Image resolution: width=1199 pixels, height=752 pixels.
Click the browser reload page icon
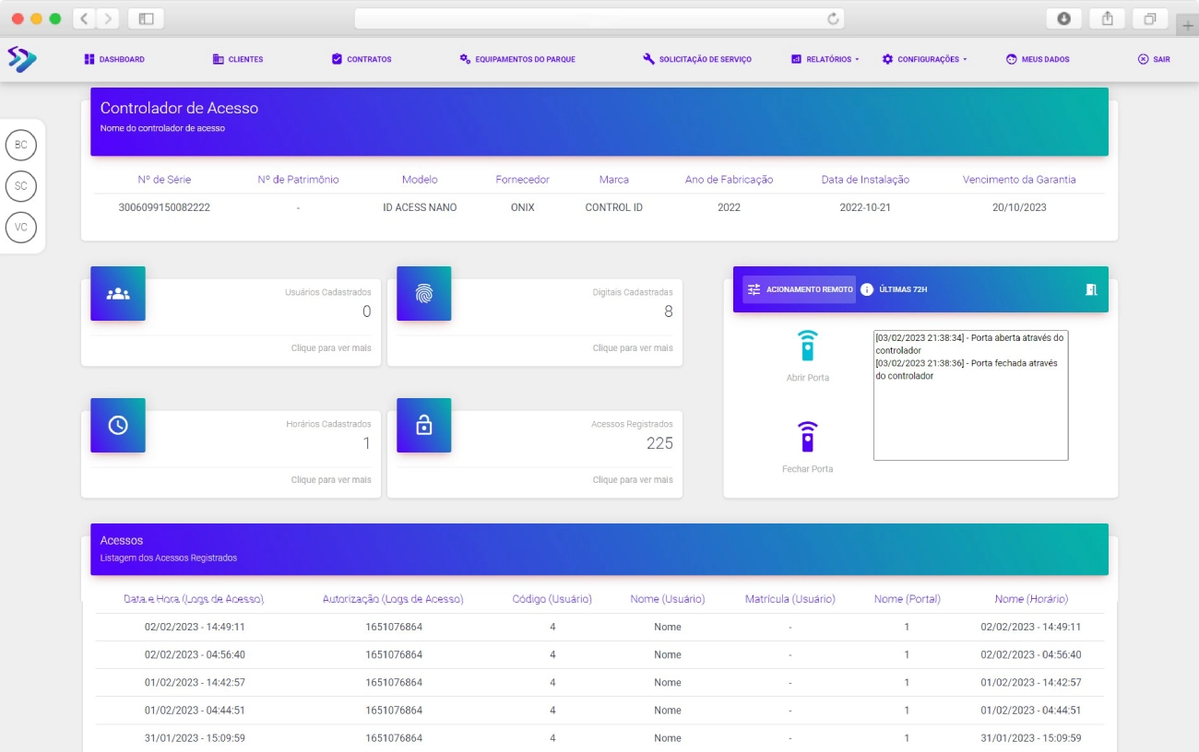click(833, 18)
